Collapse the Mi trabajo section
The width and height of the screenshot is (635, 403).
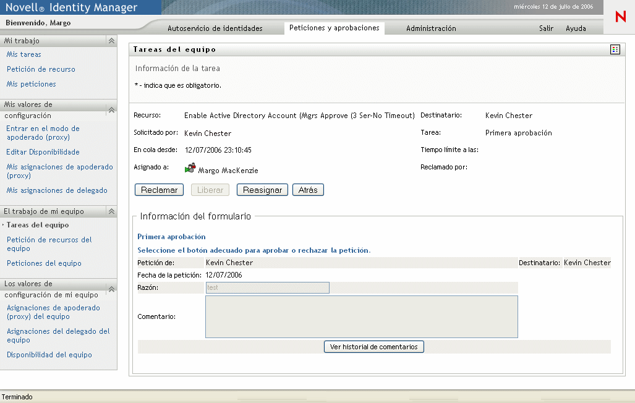[111, 41]
